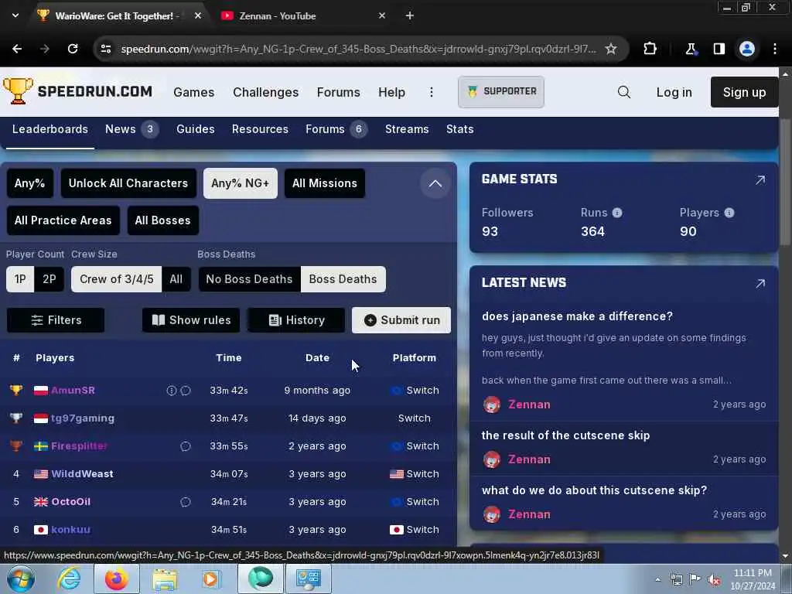Open run History button
The image size is (792, 594).
pos(296,319)
